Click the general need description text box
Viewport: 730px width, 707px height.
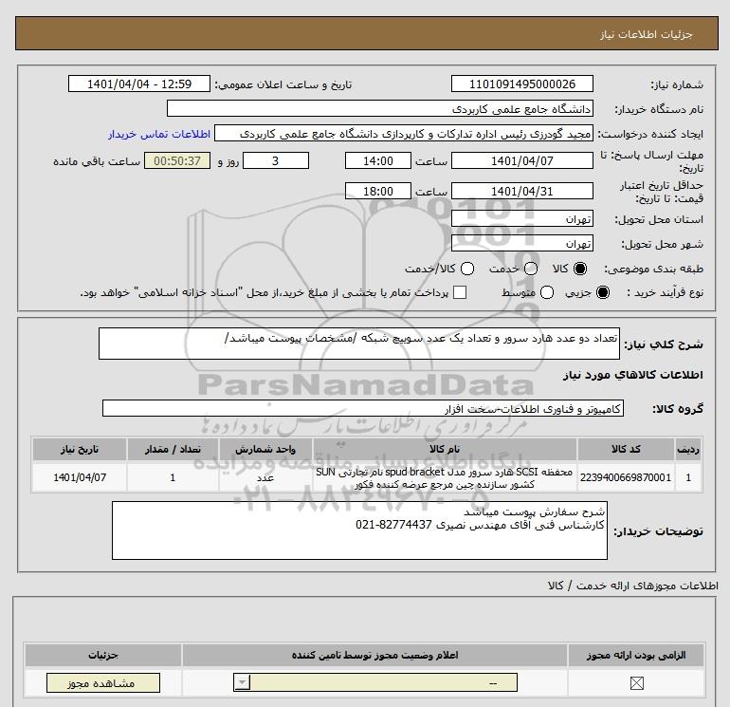coord(359,344)
